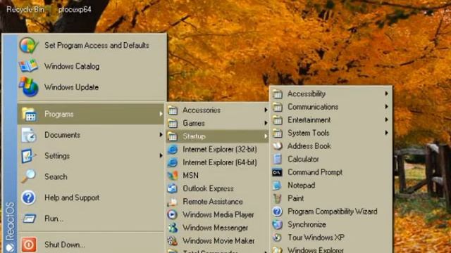Image resolution: width=451 pixels, height=253 pixels.
Task: Click the Command Prompt icon
Action: pyautogui.click(x=277, y=172)
